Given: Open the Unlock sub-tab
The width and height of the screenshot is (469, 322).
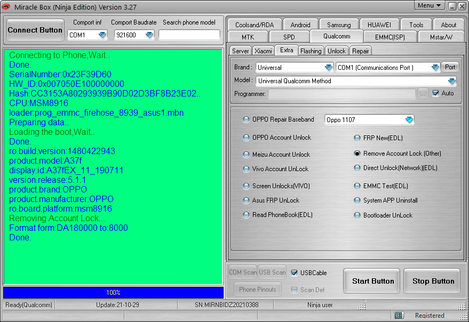Looking at the screenshot, I should pyautogui.click(x=337, y=51).
